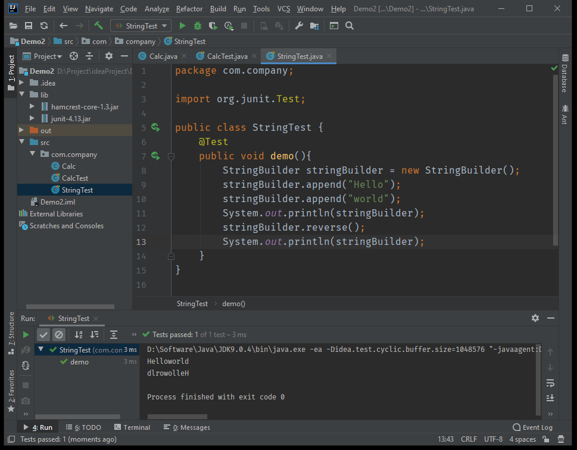Sort tests by duration in Run panel

95,335
